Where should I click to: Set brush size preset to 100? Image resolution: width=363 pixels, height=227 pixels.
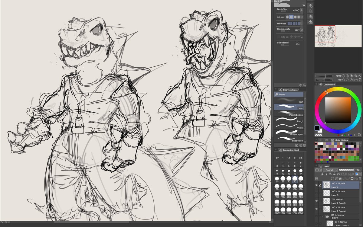(x=295, y=188)
